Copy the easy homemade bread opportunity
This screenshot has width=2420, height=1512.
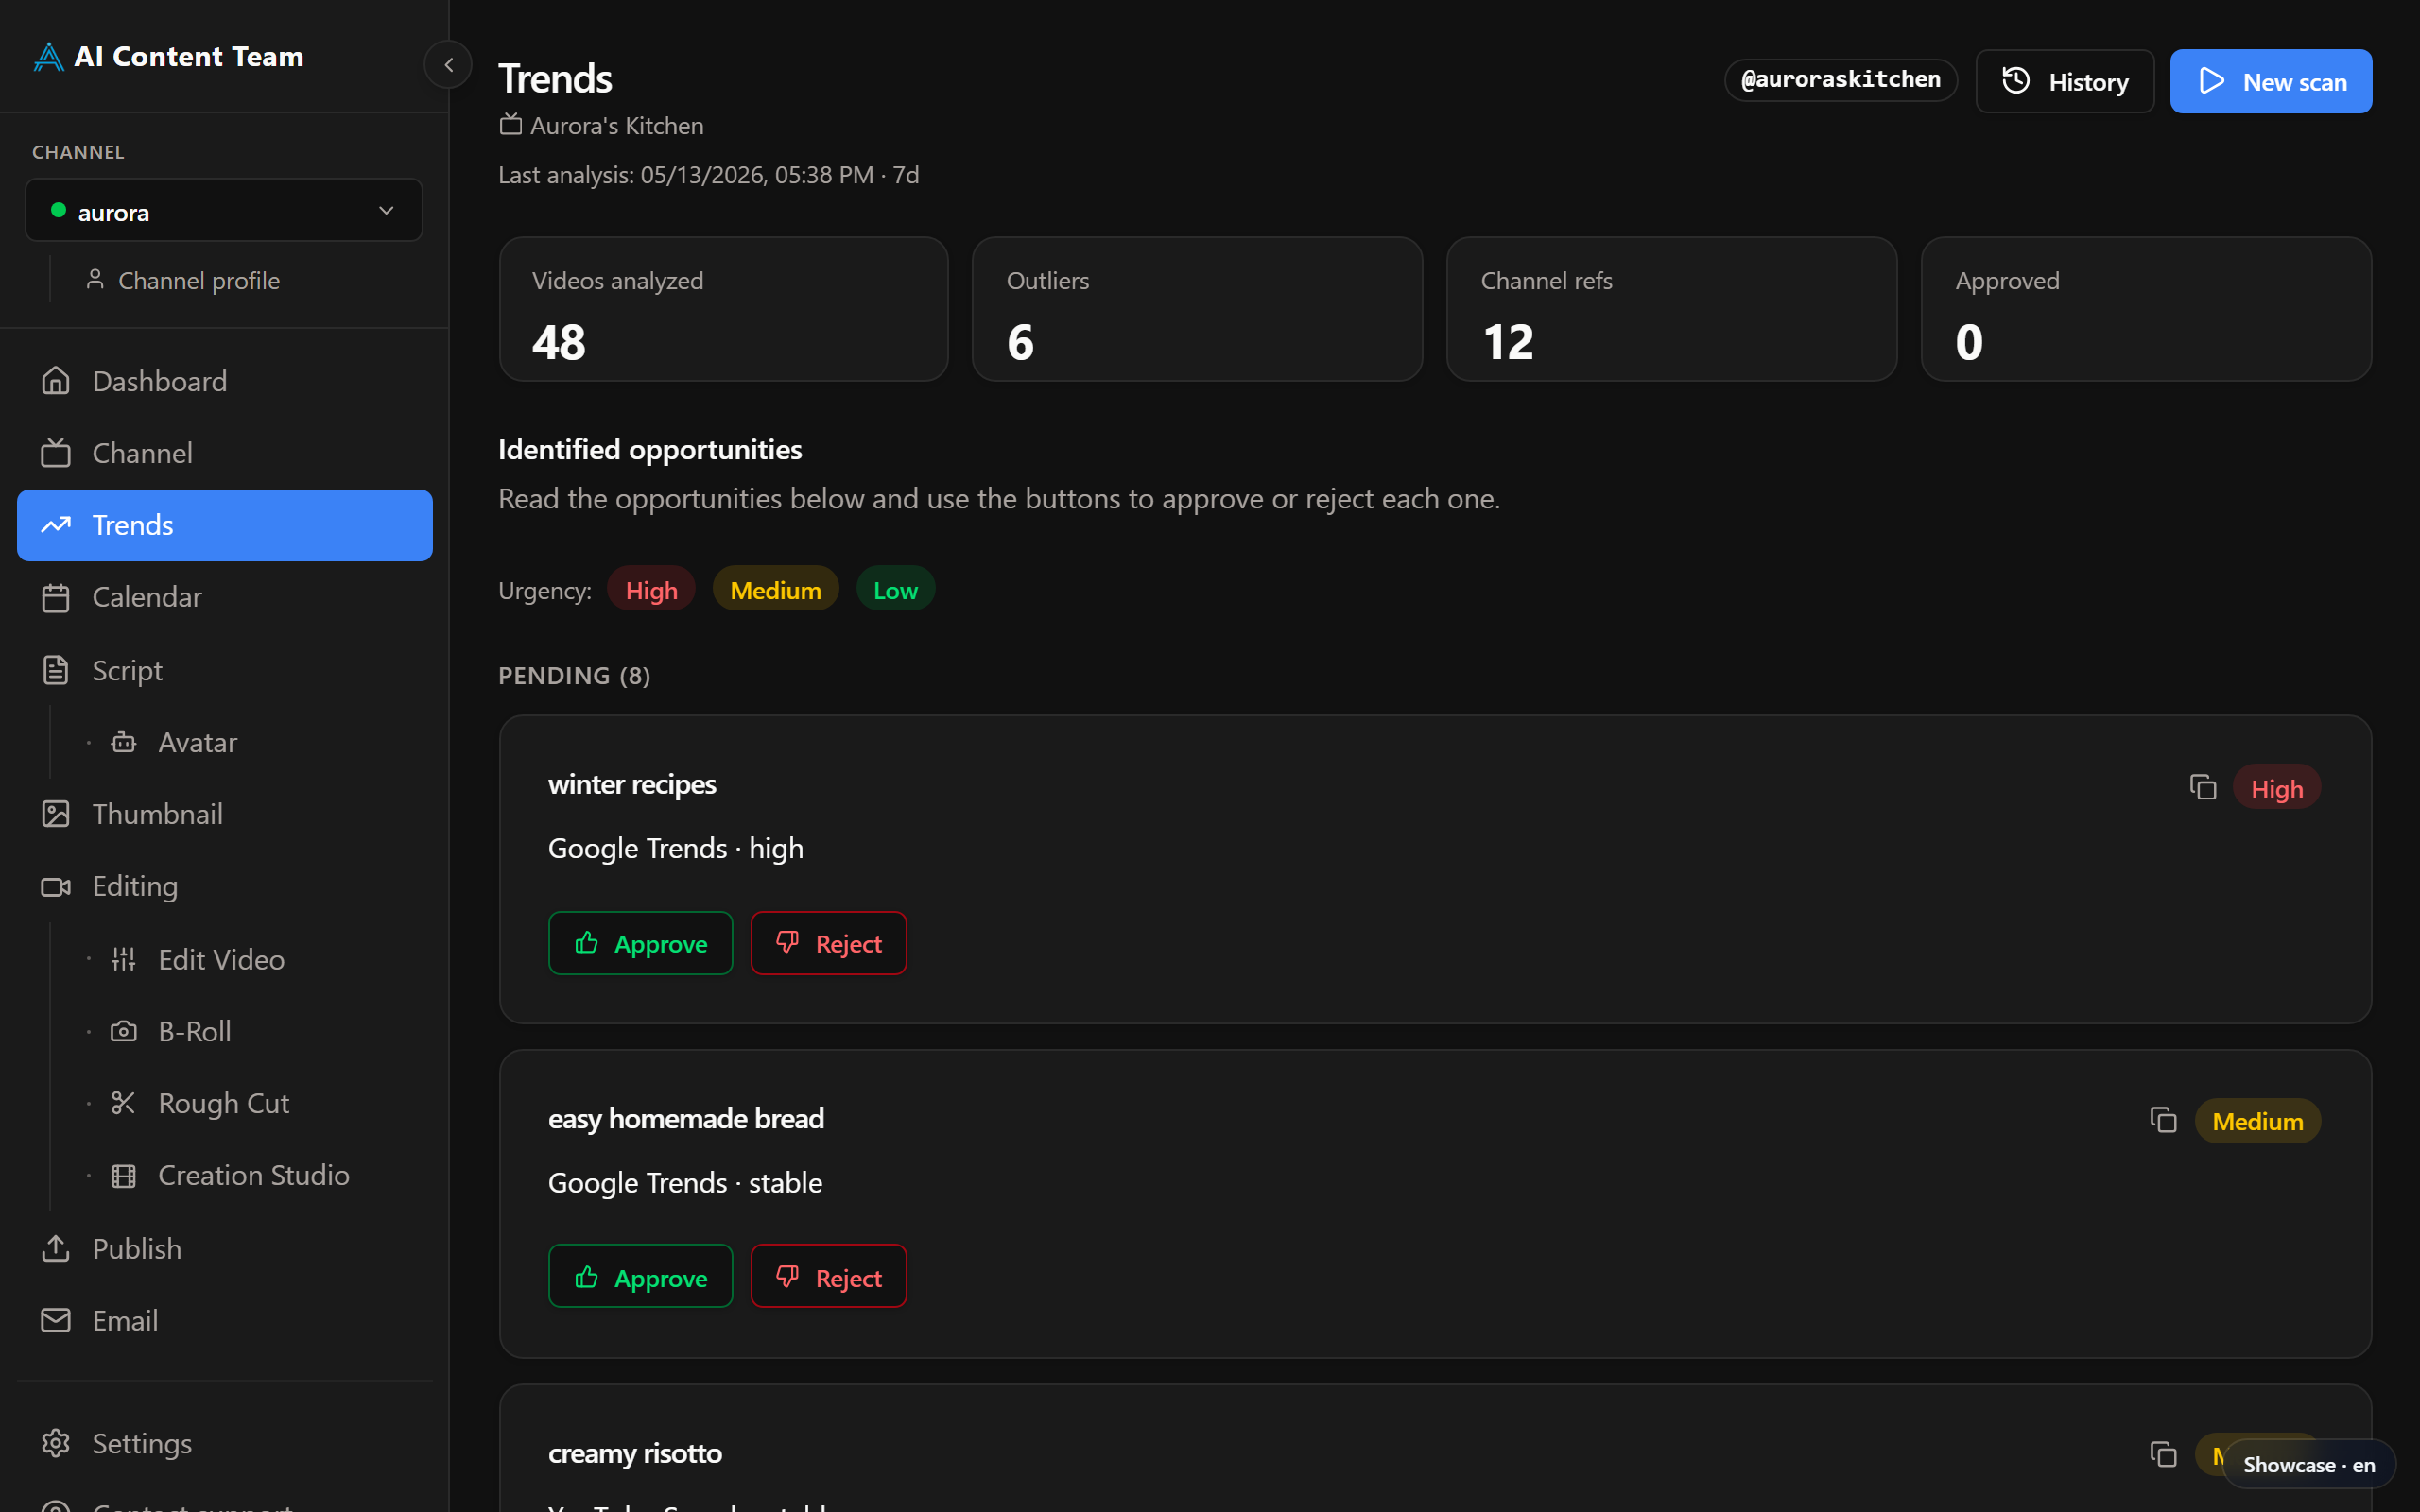(2163, 1120)
